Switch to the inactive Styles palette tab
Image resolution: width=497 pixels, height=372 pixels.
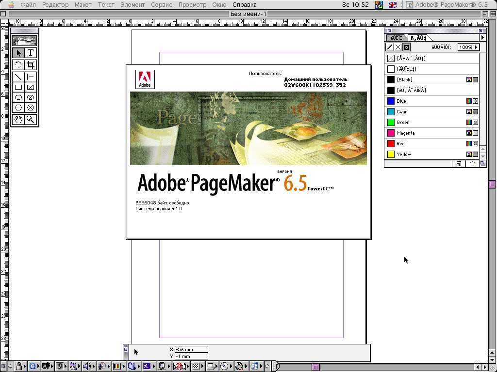click(x=397, y=38)
